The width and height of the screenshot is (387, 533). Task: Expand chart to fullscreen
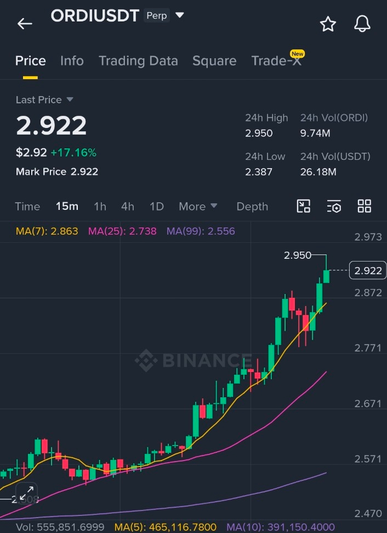pyautogui.click(x=26, y=493)
